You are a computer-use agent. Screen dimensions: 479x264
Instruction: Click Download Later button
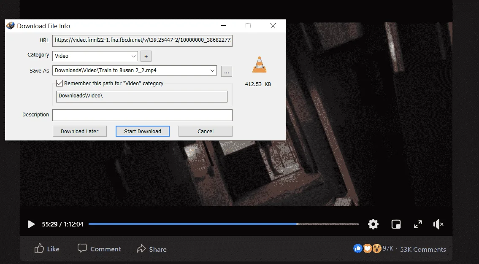tap(79, 131)
